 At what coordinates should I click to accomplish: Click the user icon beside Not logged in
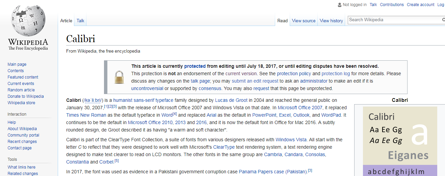click(x=339, y=5)
